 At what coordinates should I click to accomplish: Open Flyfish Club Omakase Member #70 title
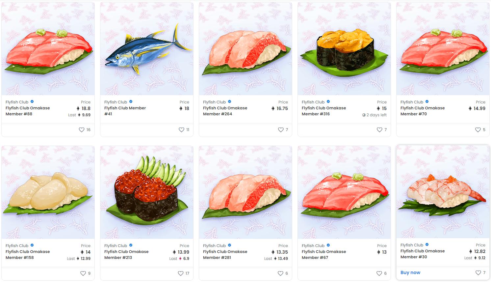pos(423,111)
